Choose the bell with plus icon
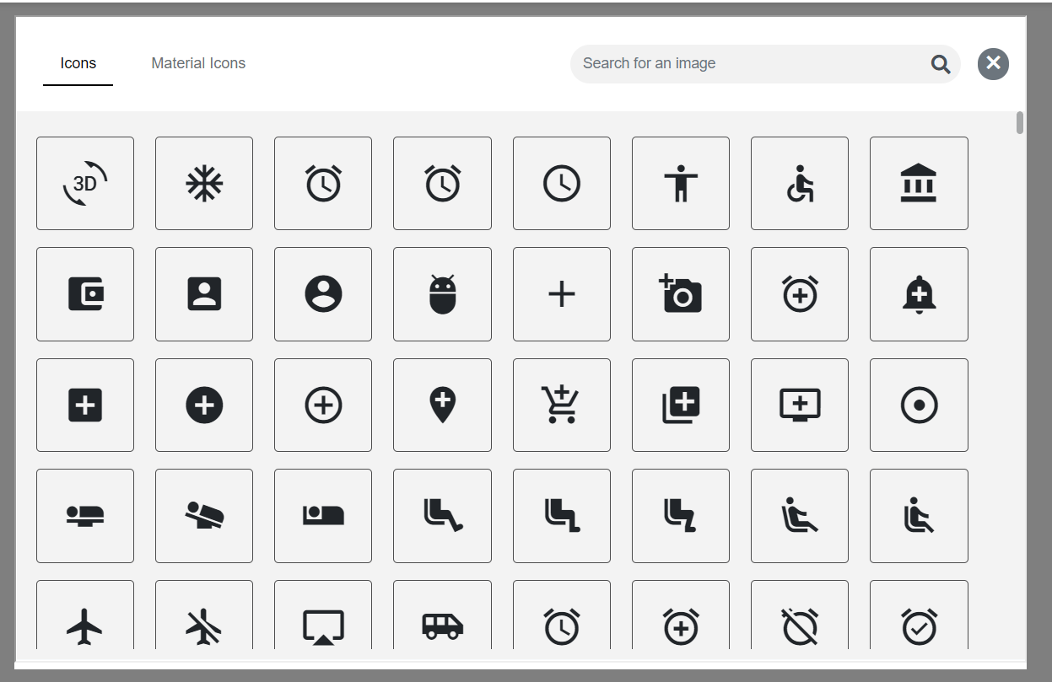 tap(919, 294)
